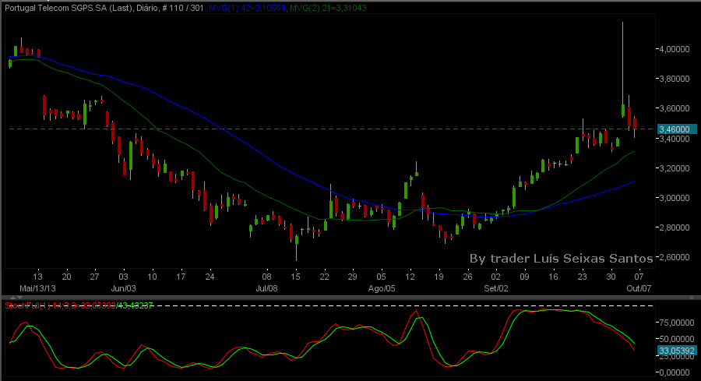
Task: Click the 'Diário' timeframe label in title
Action: pyautogui.click(x=147, y=8)
